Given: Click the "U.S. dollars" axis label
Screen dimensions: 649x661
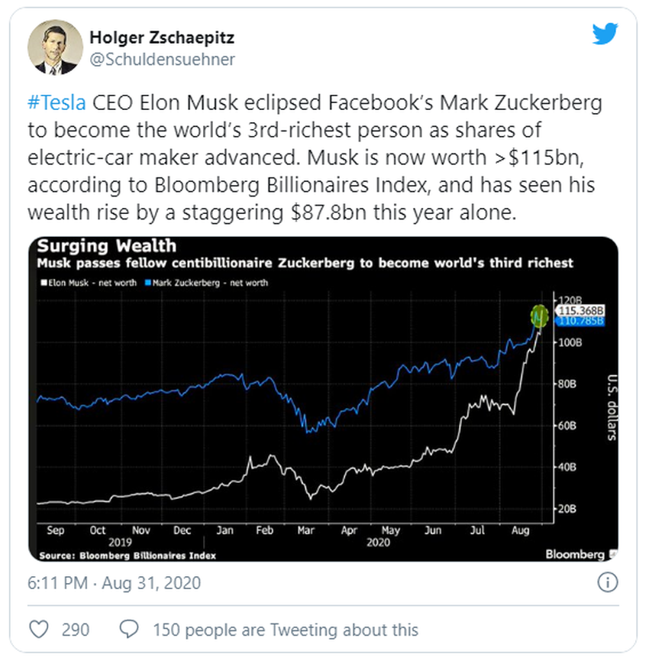Looking at the screenshot, I should click(x=612, y=407).
